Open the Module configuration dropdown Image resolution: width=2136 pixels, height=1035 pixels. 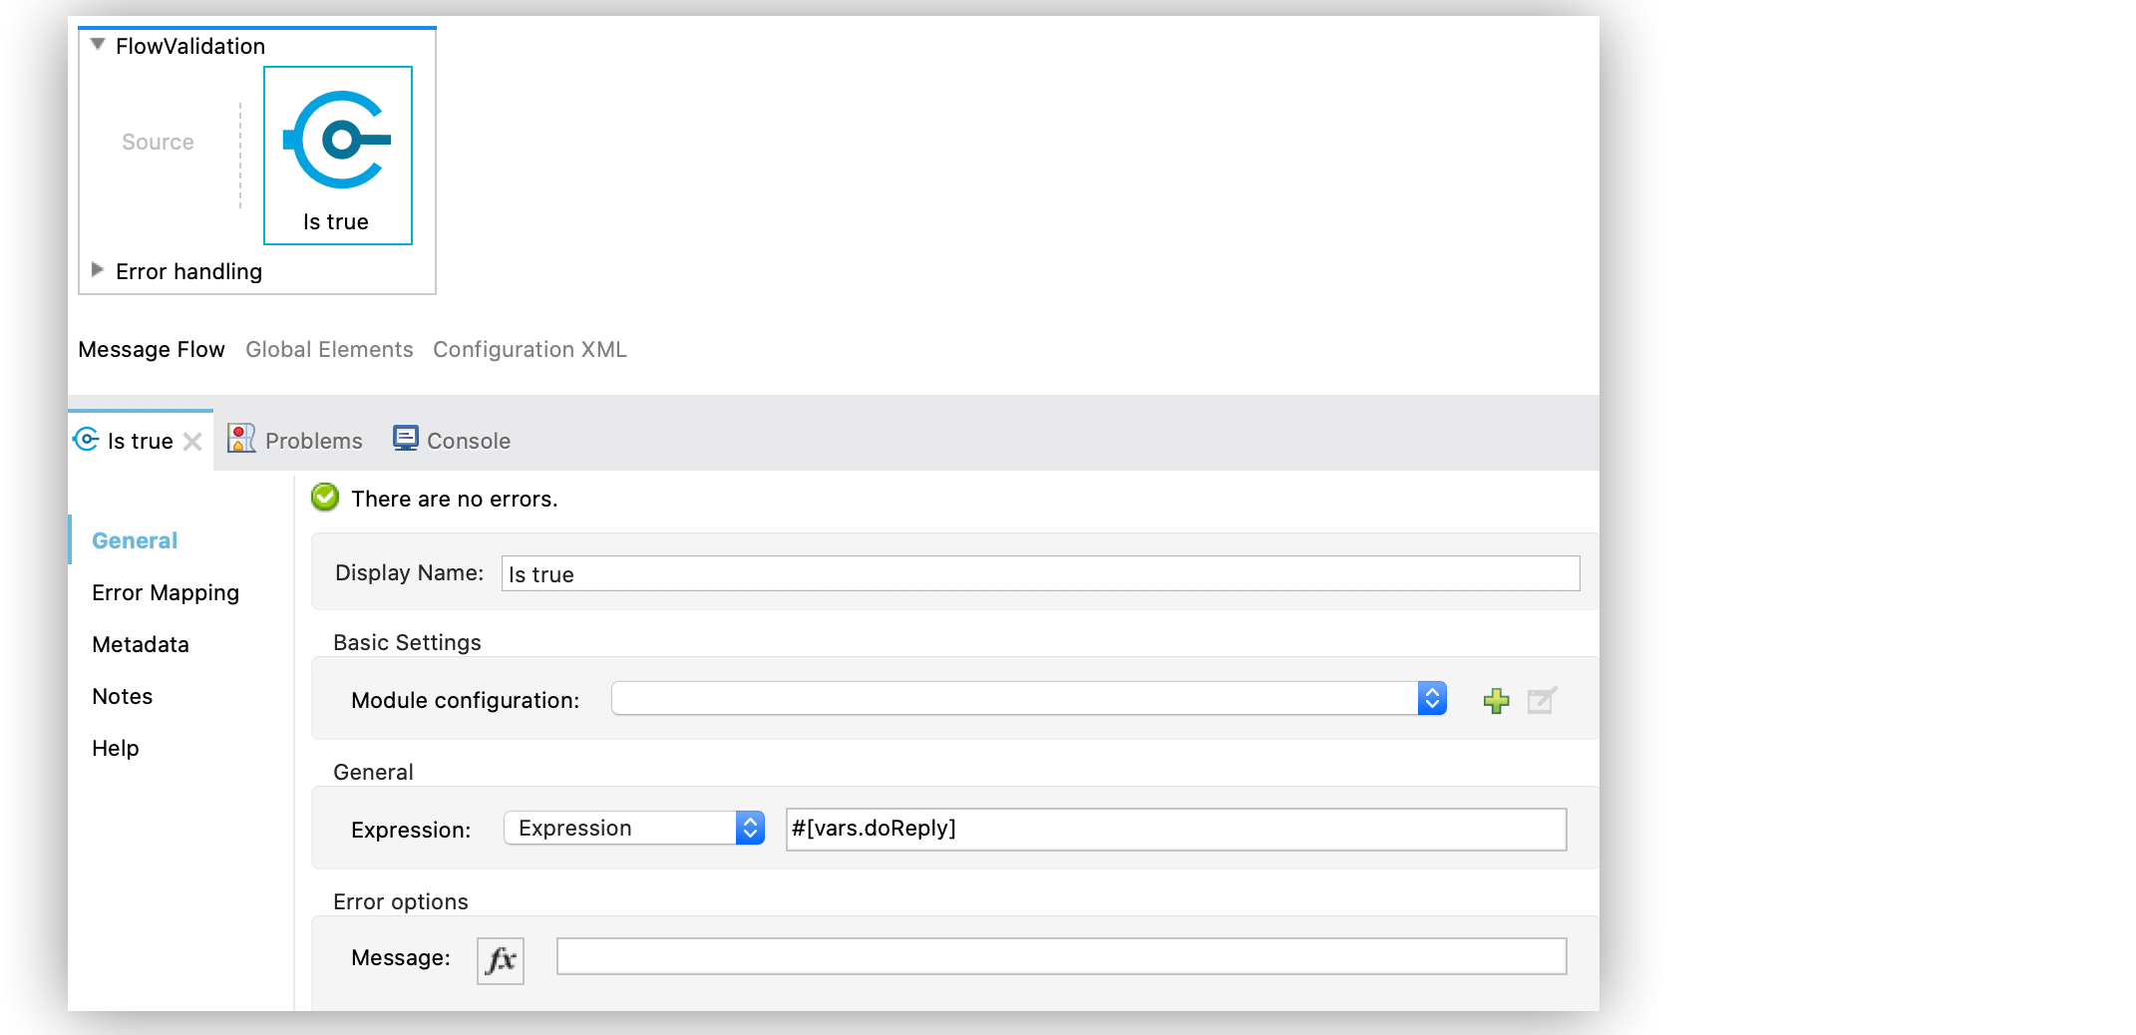click(1431, 699)
